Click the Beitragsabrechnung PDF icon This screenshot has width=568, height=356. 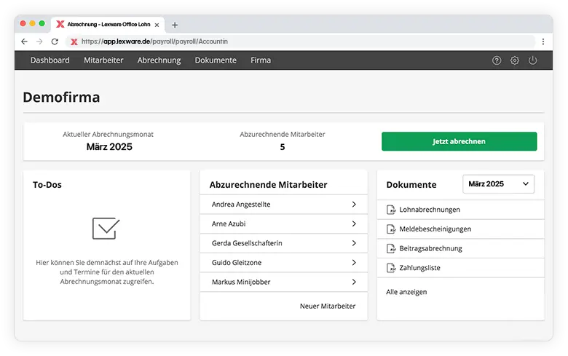(x=391, y=249)
